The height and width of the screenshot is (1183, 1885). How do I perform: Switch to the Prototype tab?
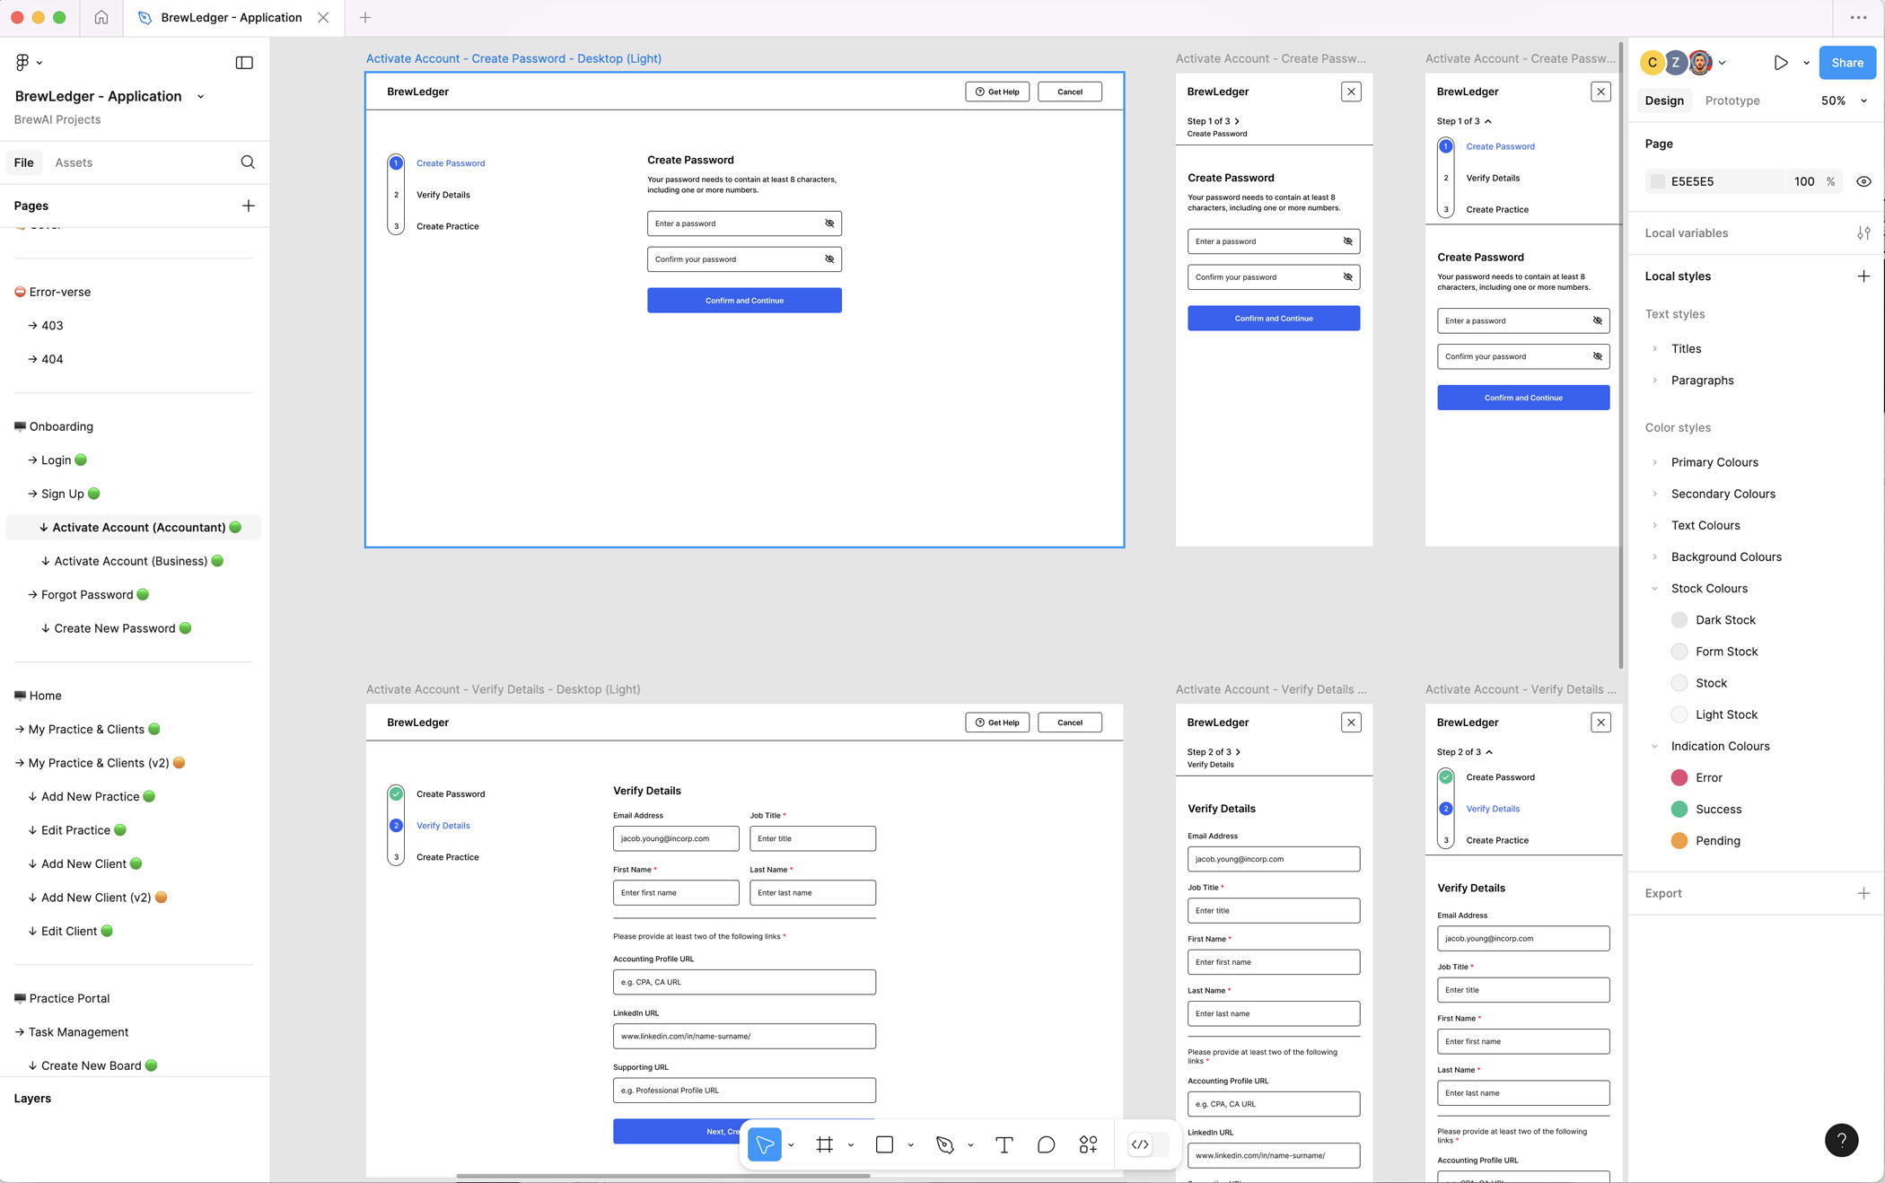tap(1732, 101)
